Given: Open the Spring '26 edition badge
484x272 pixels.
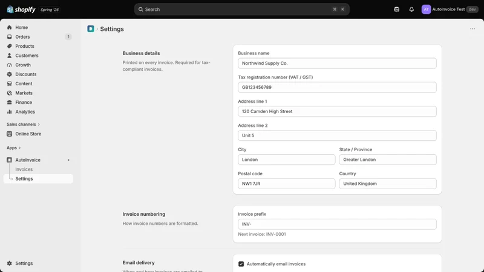Looking at the screenshot, I should (x=50, y=10).
